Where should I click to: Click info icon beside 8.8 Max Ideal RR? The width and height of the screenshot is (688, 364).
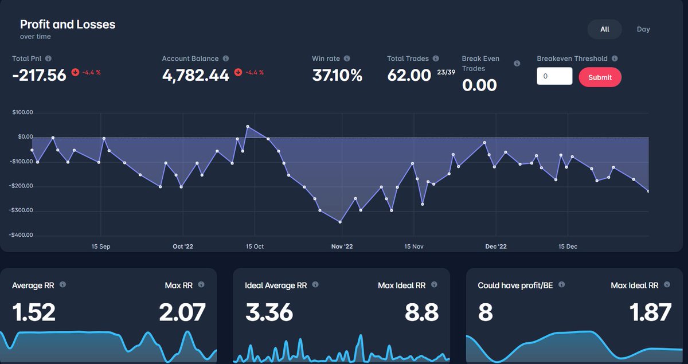434,284
